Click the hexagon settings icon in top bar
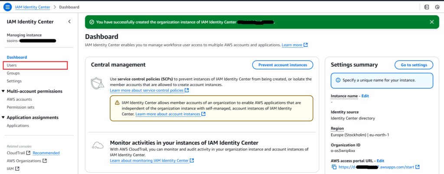Viewport: 444px width, 174px height. [437, 7]
